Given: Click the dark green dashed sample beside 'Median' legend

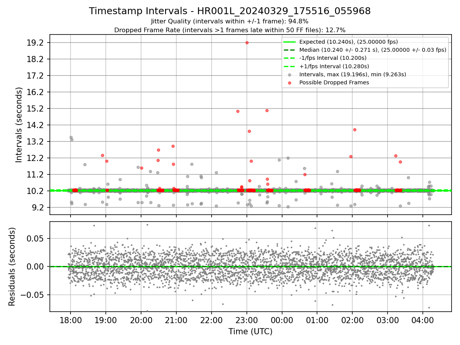Looking at the screenshot, I should (290, 50).
